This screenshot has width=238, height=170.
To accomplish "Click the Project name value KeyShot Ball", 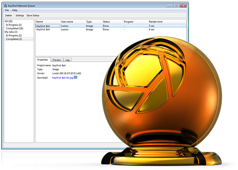I will click(59, 65).
